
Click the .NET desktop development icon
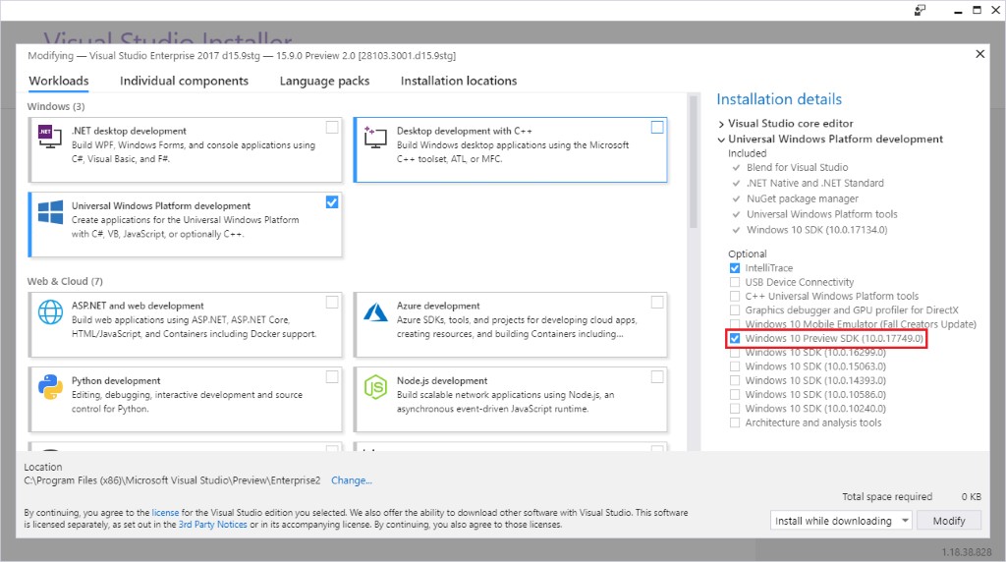[x=50, y=137]
